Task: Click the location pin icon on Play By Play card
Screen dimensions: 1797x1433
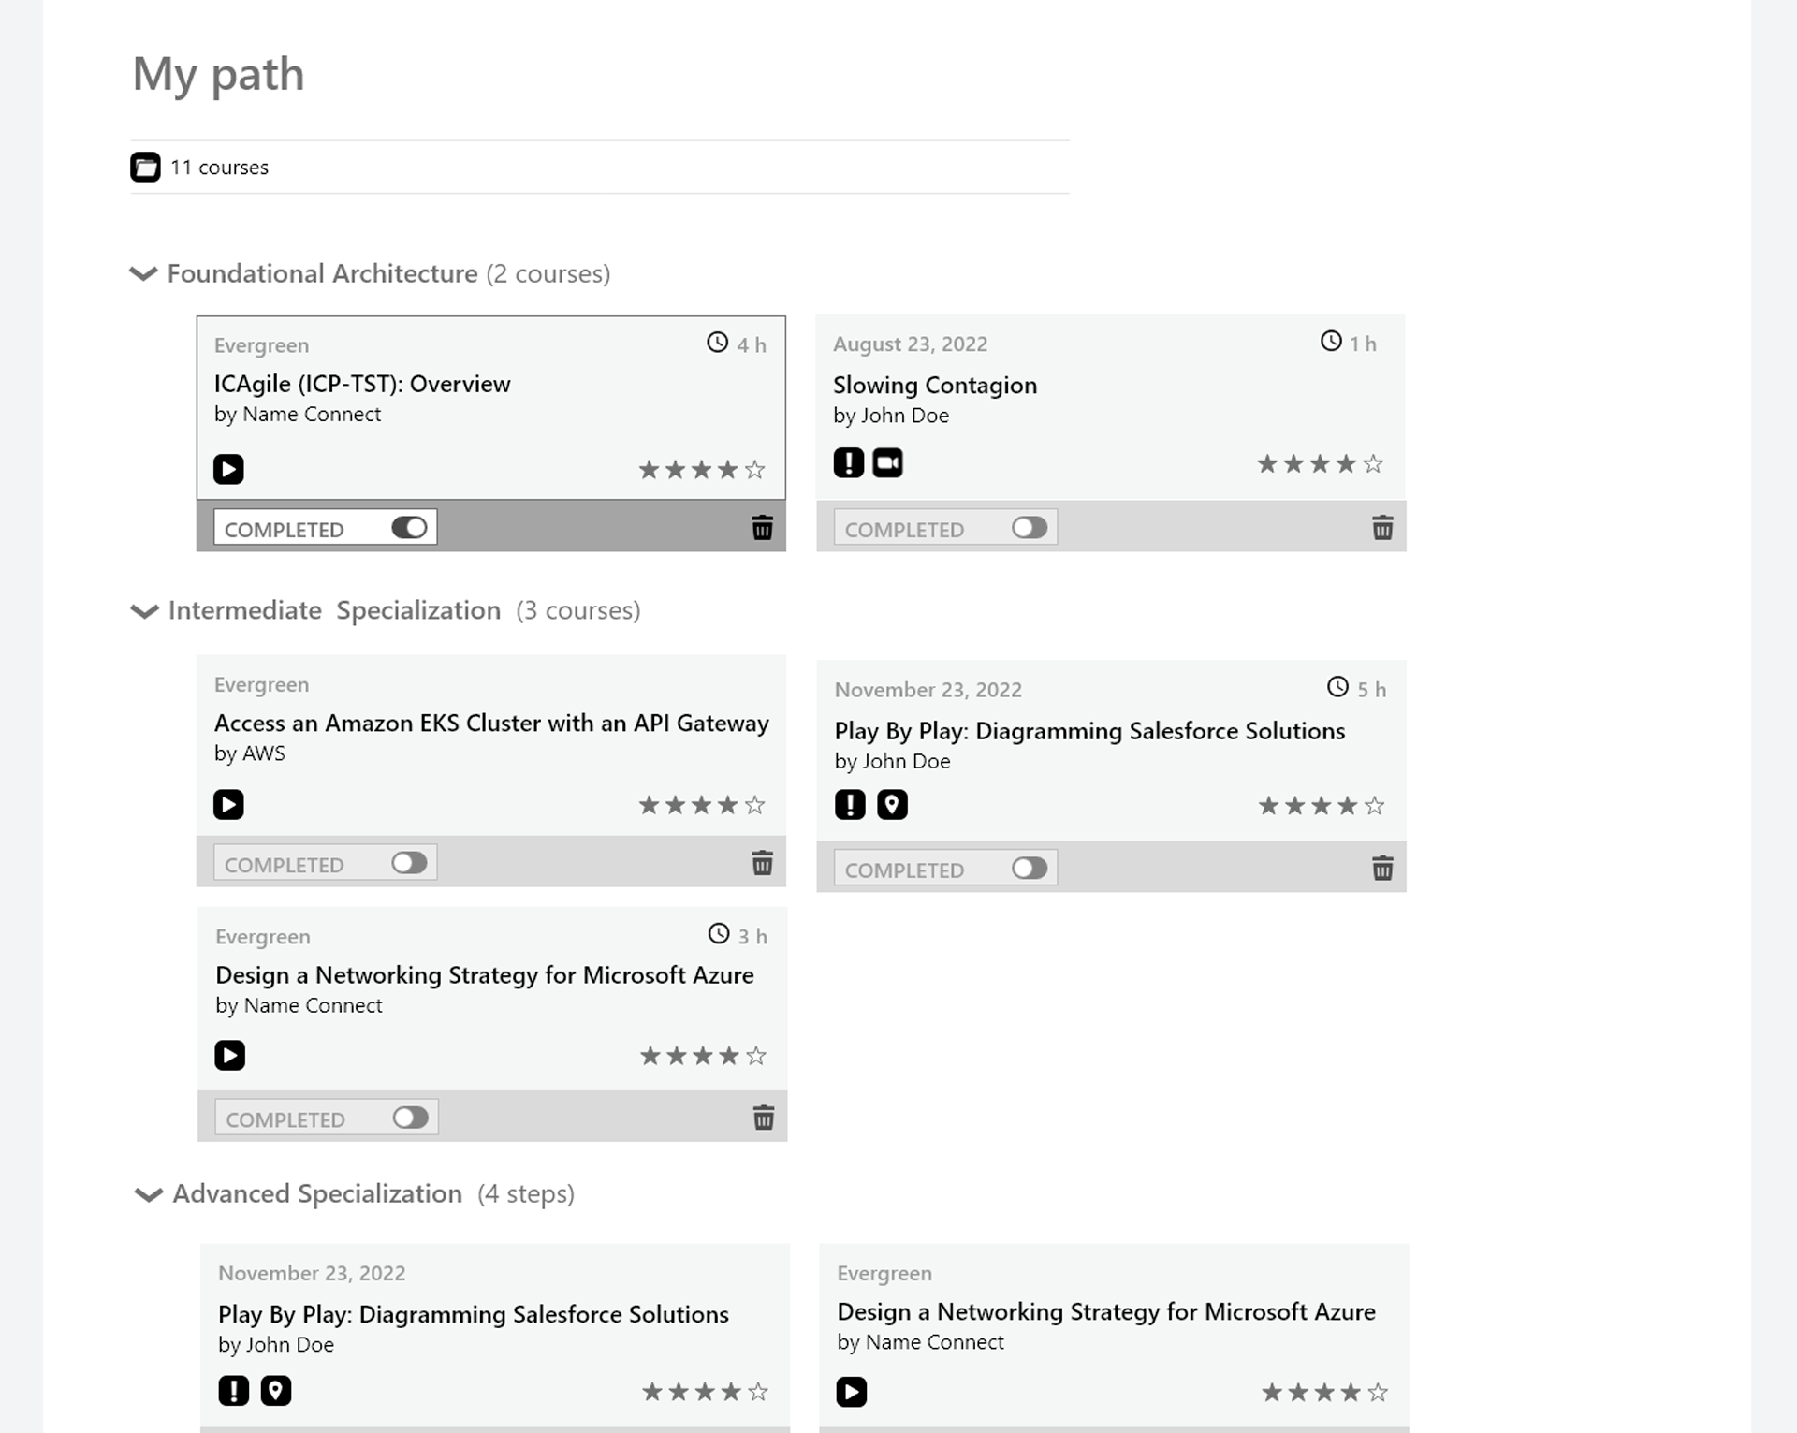Action: tap(894, 804)
